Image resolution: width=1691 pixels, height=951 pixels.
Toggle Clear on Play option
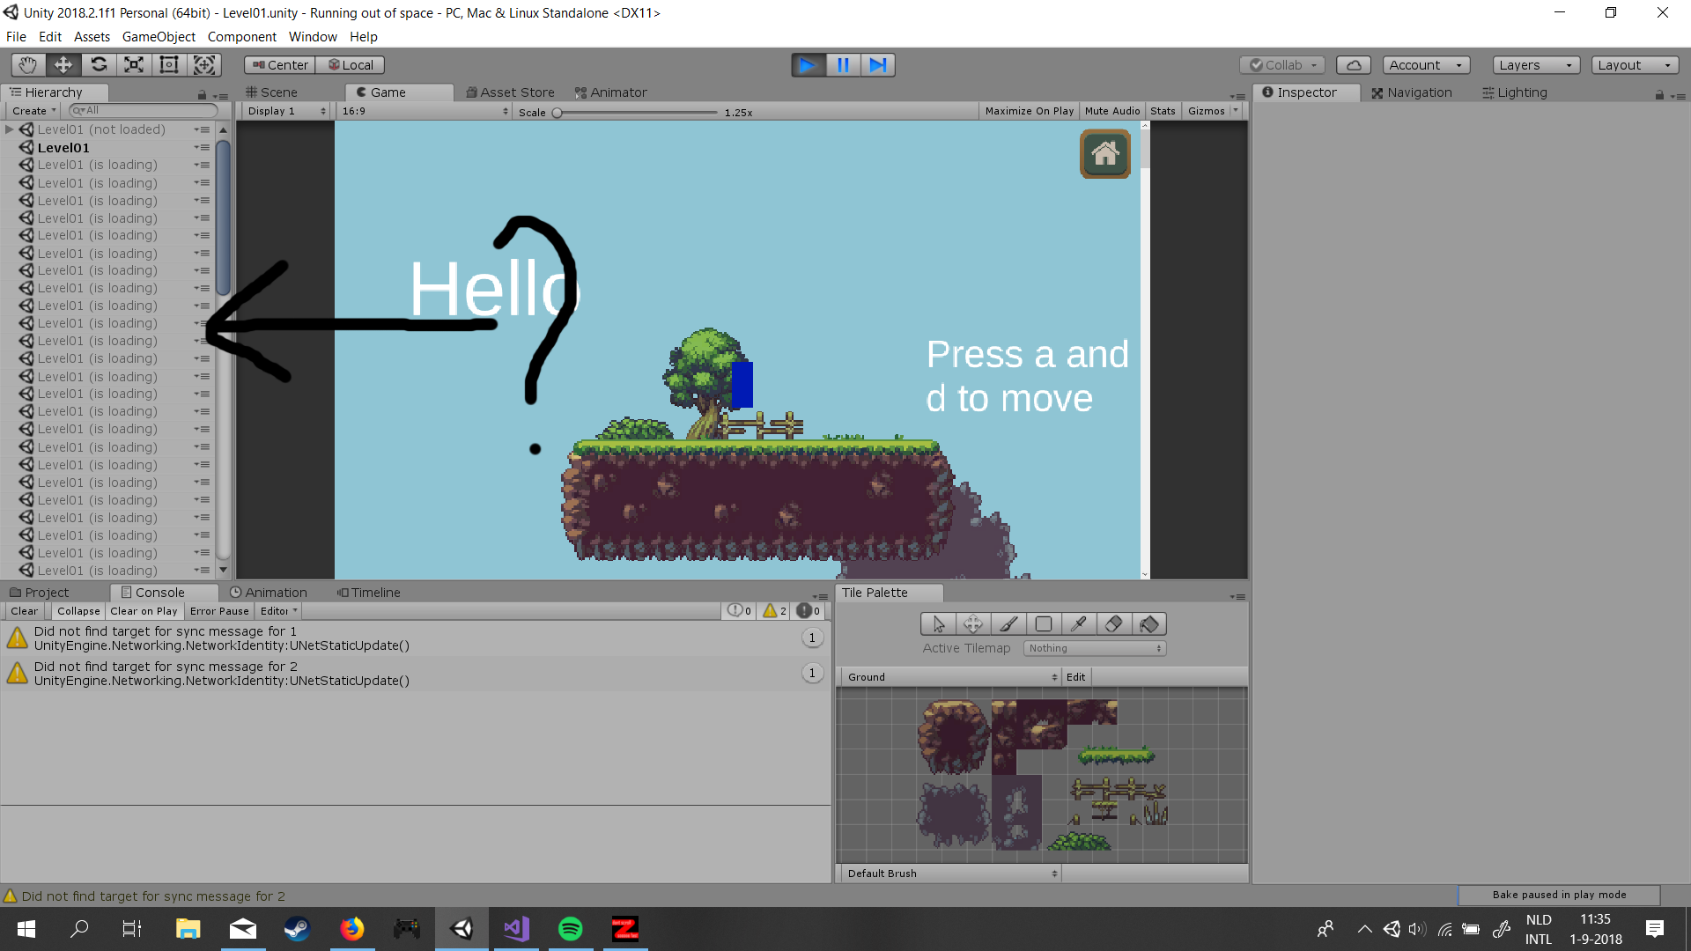point(144,611)
